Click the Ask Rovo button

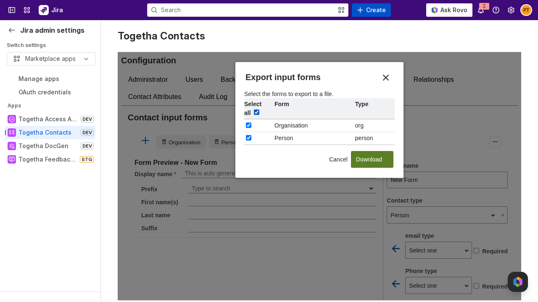coord(449,10)
